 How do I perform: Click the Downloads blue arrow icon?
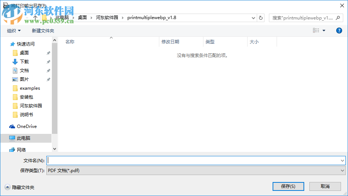[15, 62]
